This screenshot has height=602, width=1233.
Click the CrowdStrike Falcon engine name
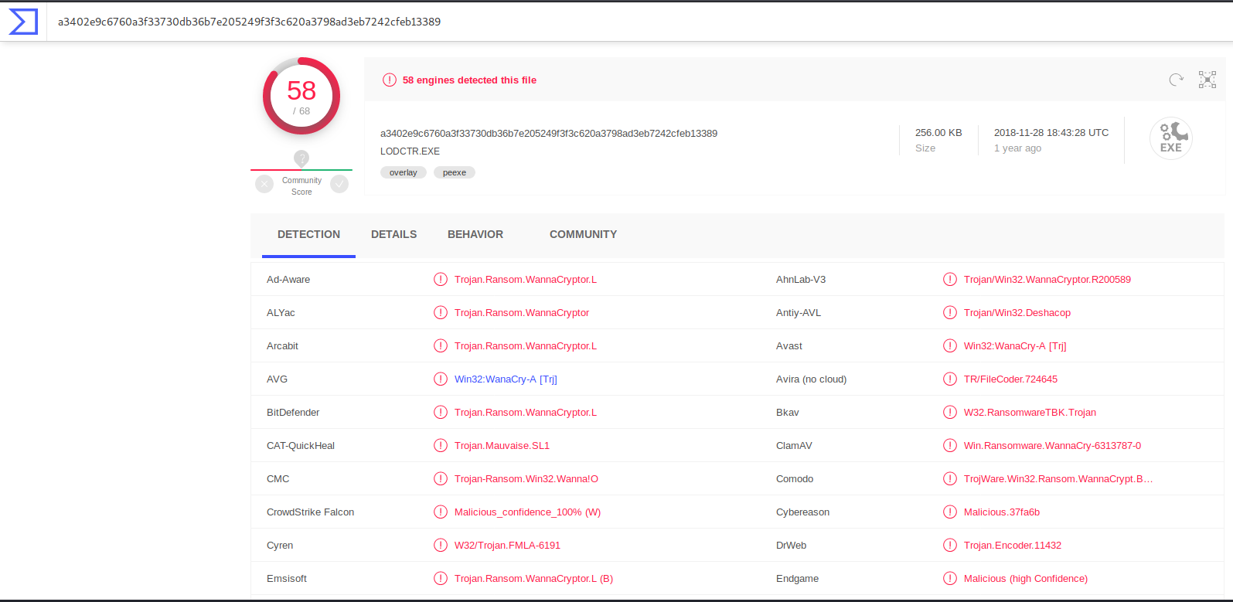coord(310,512)
